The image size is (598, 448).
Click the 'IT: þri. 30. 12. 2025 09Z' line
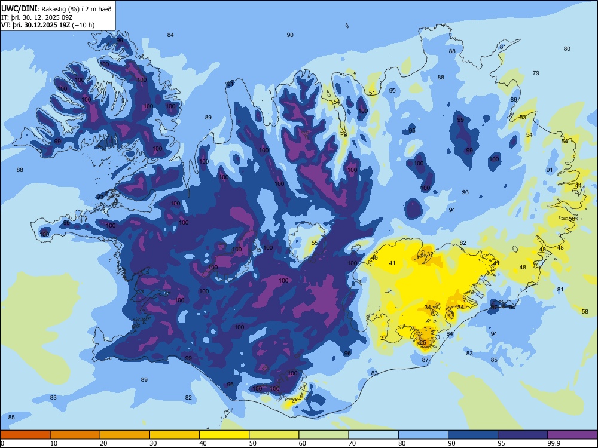[x=37, y=17]
